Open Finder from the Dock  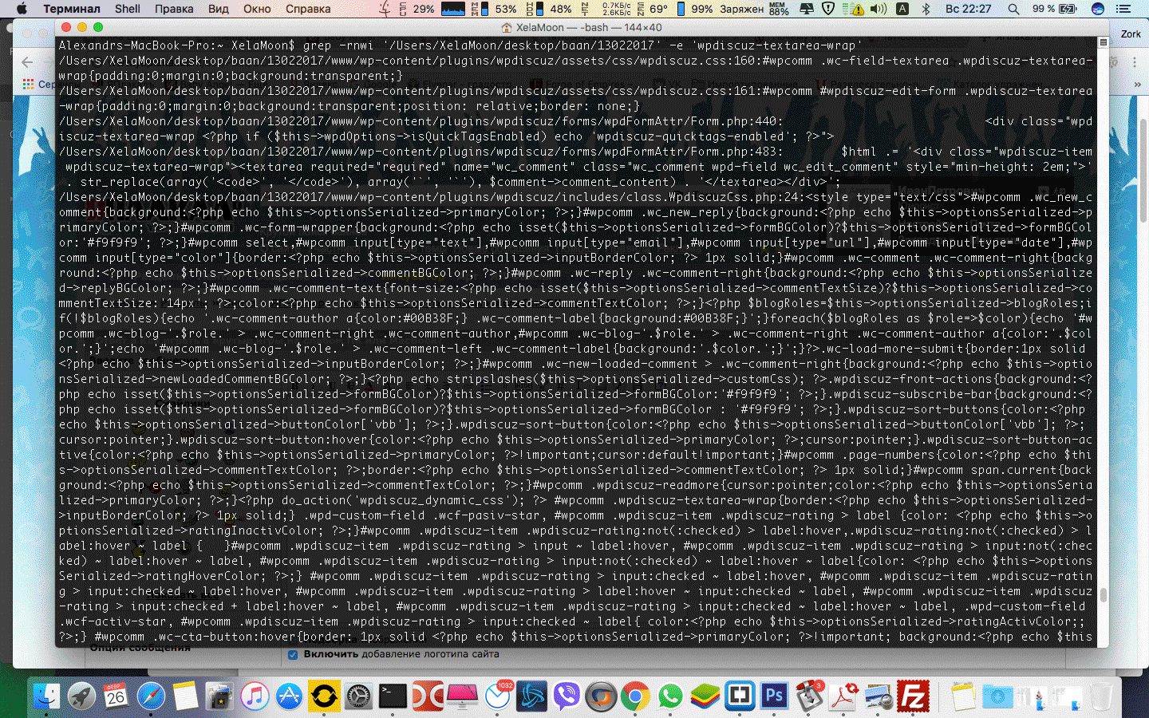46,696
